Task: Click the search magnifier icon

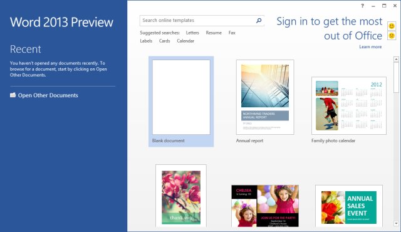Action: pos(259,21)
